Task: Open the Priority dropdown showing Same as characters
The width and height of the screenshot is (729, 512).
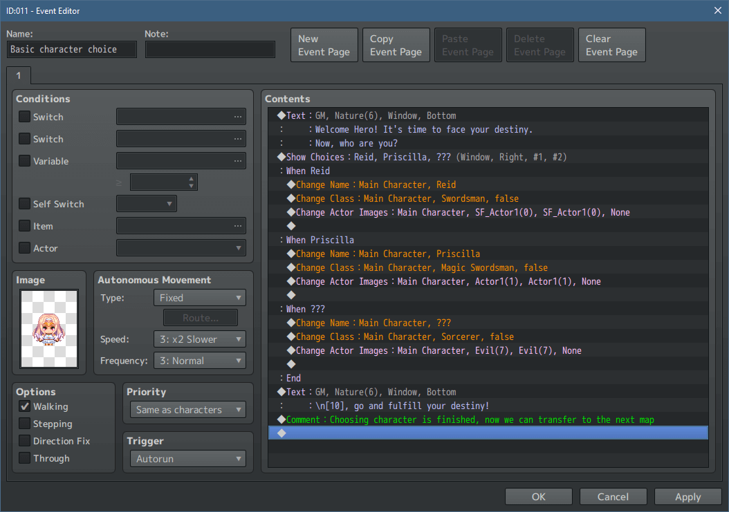Action: [187, 409]
